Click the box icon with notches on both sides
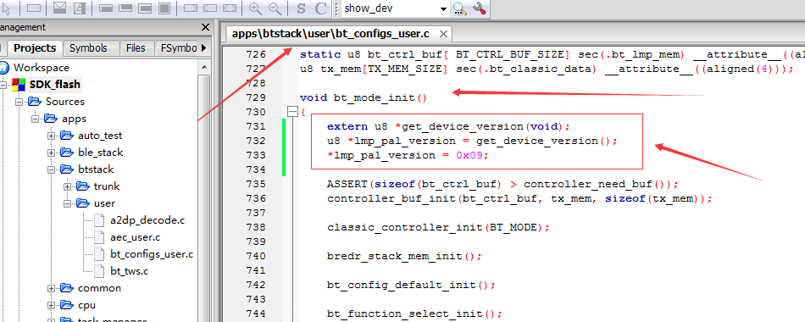The image size is (805, 322). [x=230, y=8]
